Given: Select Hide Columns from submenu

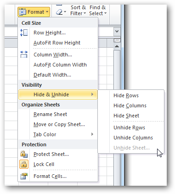Looking at the screenshot, I should pos(131,105).
